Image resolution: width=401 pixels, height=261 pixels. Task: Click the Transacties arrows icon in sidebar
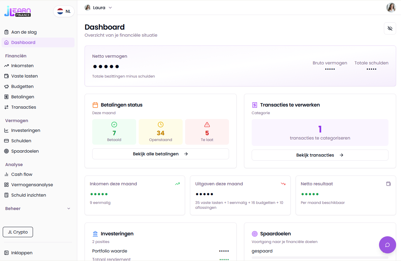(6, 107)
